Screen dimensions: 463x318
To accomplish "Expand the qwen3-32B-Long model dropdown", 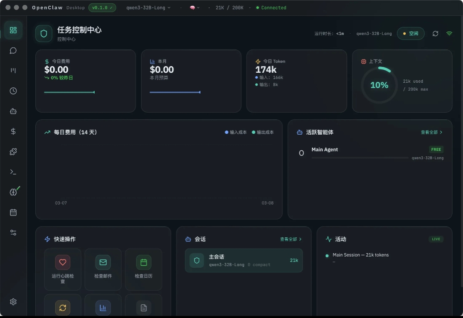I will (x=148, y=7).
